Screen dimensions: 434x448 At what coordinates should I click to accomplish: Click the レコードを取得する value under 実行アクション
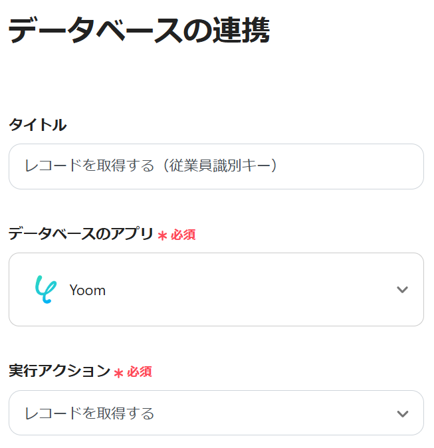89,413
